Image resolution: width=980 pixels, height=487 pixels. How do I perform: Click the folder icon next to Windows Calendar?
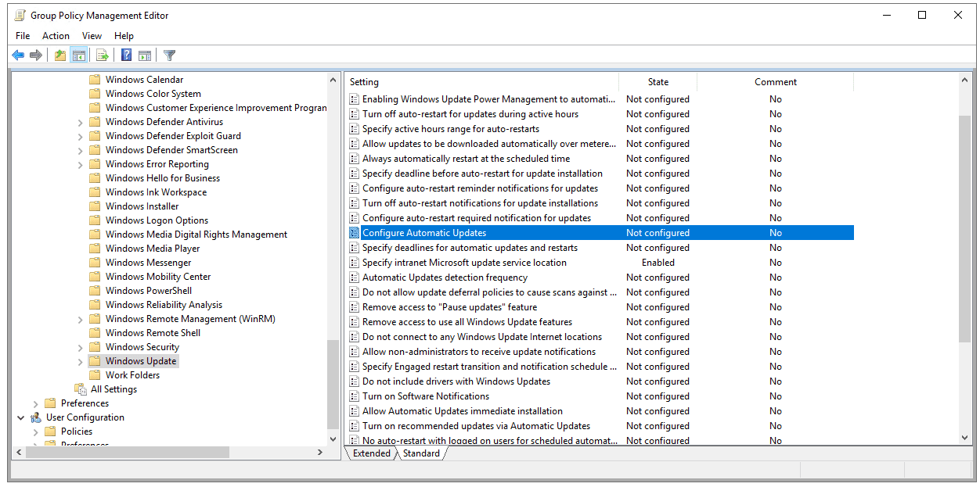(x=95, y=80)
